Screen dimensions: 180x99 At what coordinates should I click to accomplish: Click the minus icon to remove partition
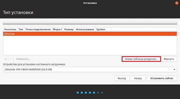pos(11,59)
